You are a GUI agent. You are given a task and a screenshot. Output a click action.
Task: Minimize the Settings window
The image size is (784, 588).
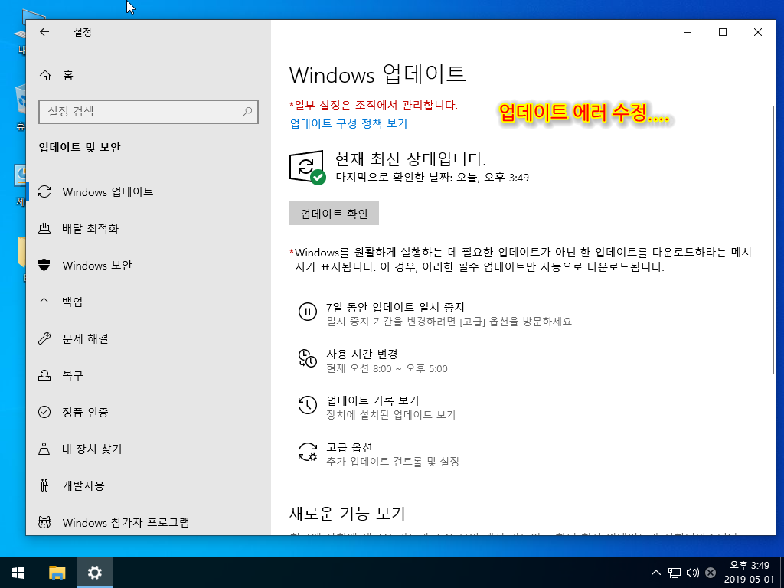coord(688,32)
